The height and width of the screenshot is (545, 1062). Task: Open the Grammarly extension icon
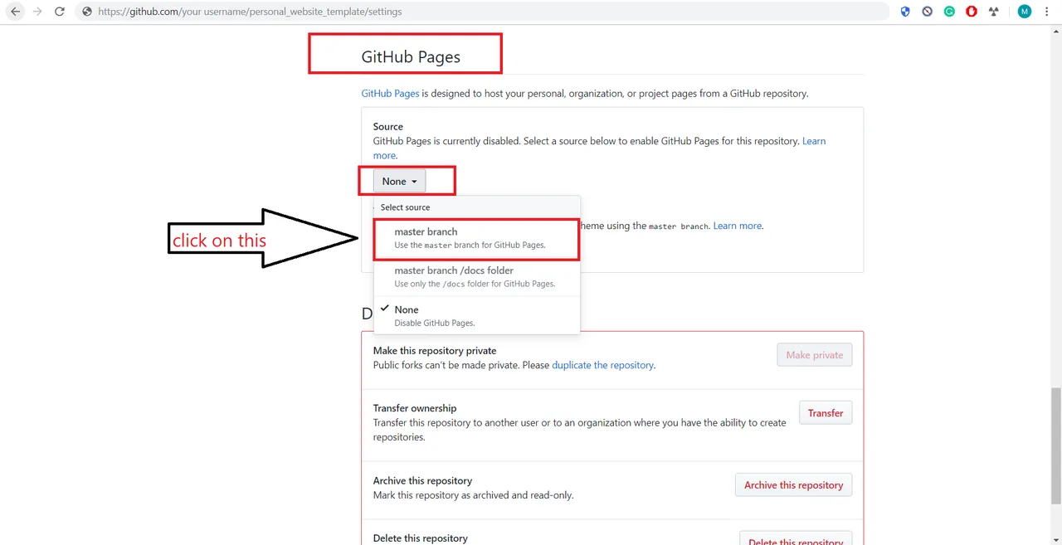pos(949,12)
